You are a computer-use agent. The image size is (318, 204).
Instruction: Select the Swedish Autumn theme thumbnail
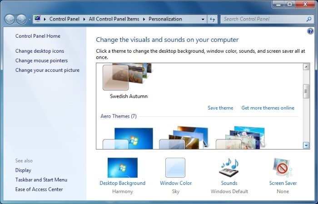pos(127,77)
